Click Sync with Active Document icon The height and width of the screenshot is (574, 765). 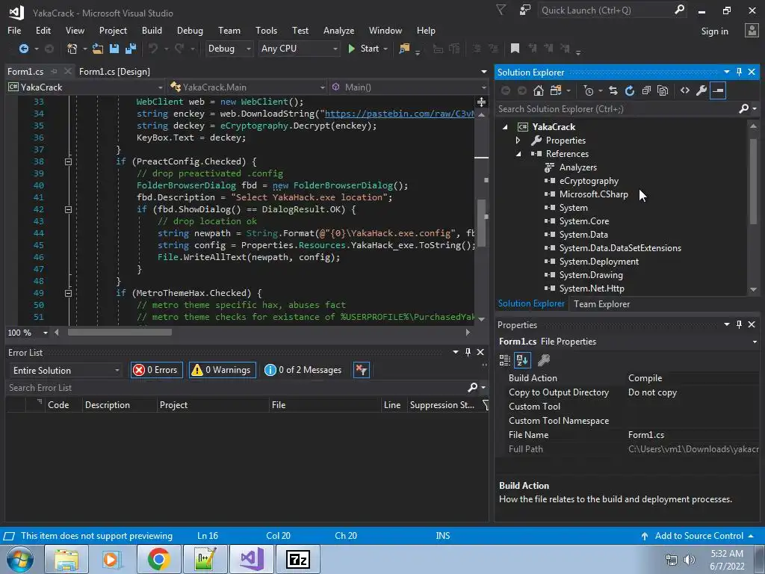[613, 90]
